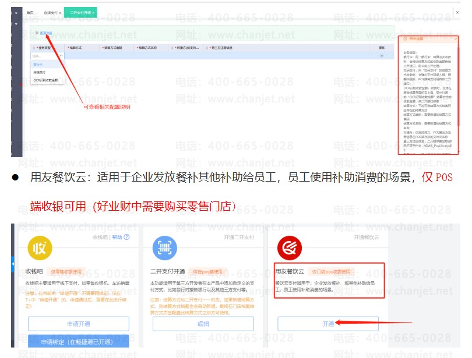Sort by the 第三方注册信息 column arrows

207,48
